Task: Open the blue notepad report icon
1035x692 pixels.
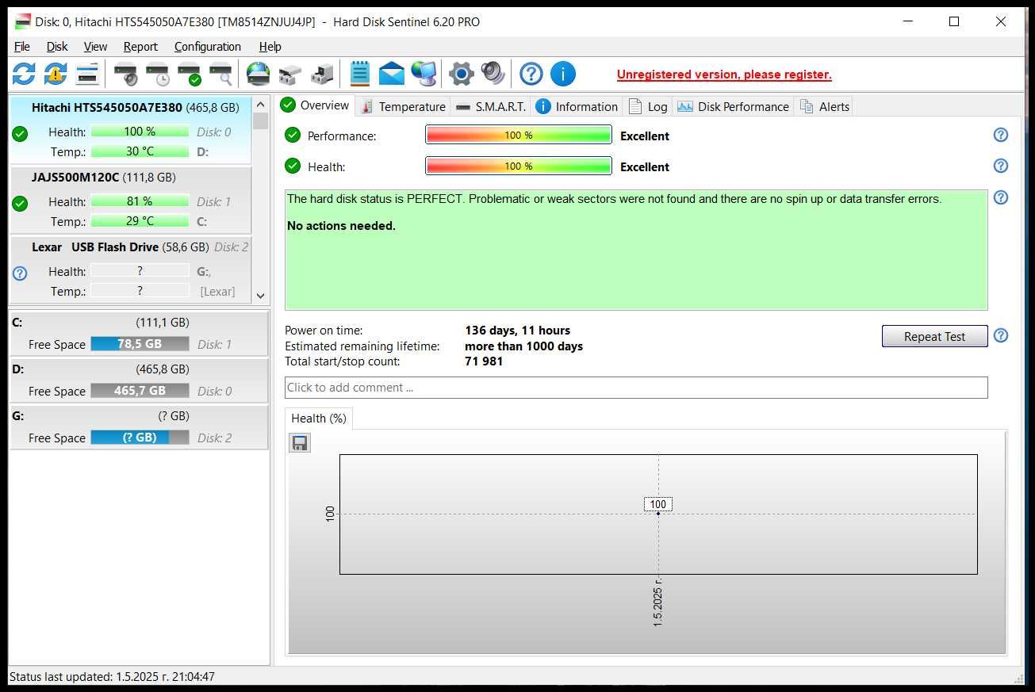Action: [x=359, y=75]
